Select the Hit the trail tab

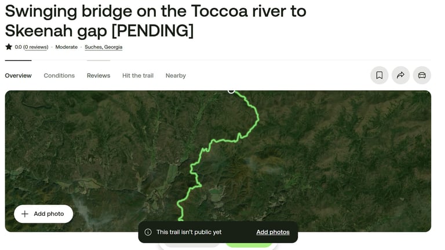(x=138, y=76)
